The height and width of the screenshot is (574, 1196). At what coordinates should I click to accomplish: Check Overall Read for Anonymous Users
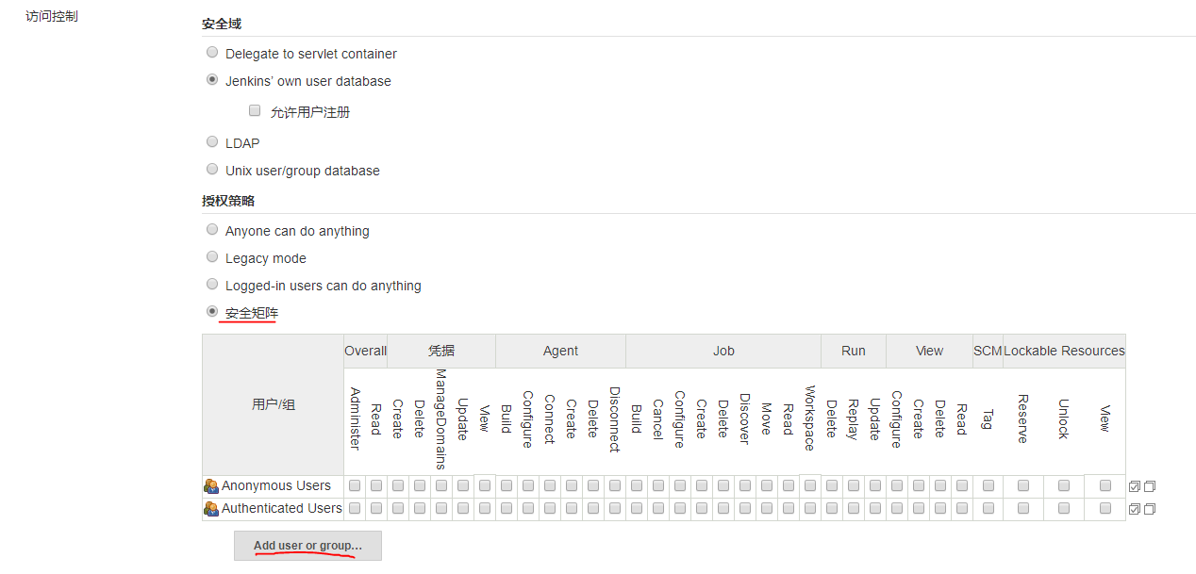click(x=376, y=485)
